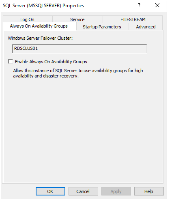Select the FILESTREAM tab

[133, 19]
